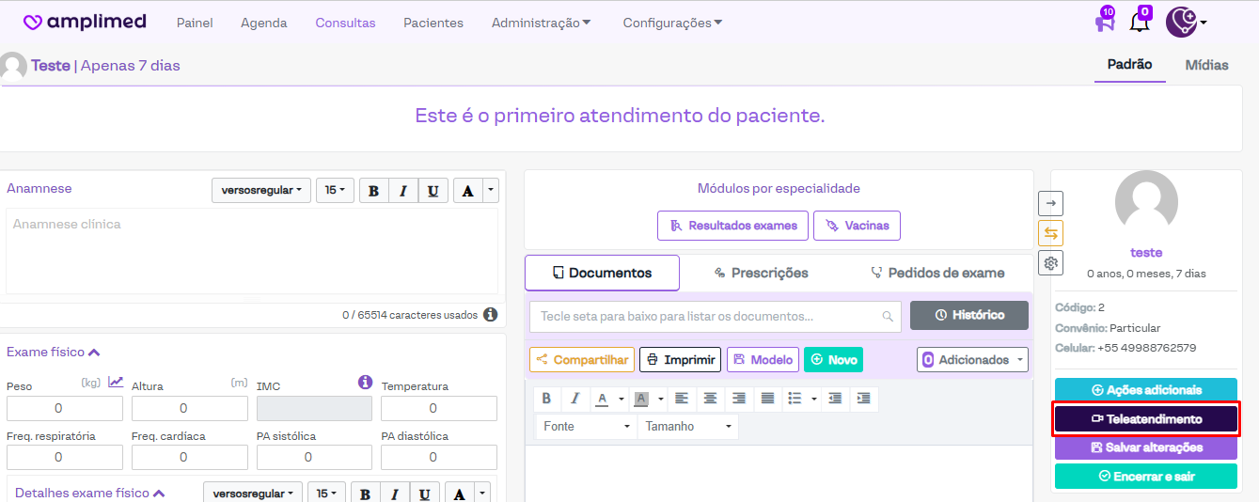1259x502 pixels.
Task: Click the orange swap arrows icon
Action: click(1050, 233)
